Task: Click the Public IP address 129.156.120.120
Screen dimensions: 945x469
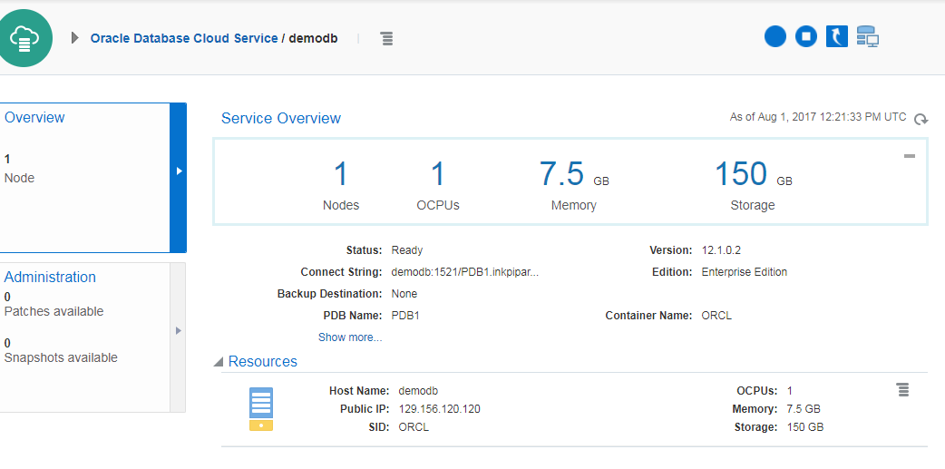Action: 439,409
